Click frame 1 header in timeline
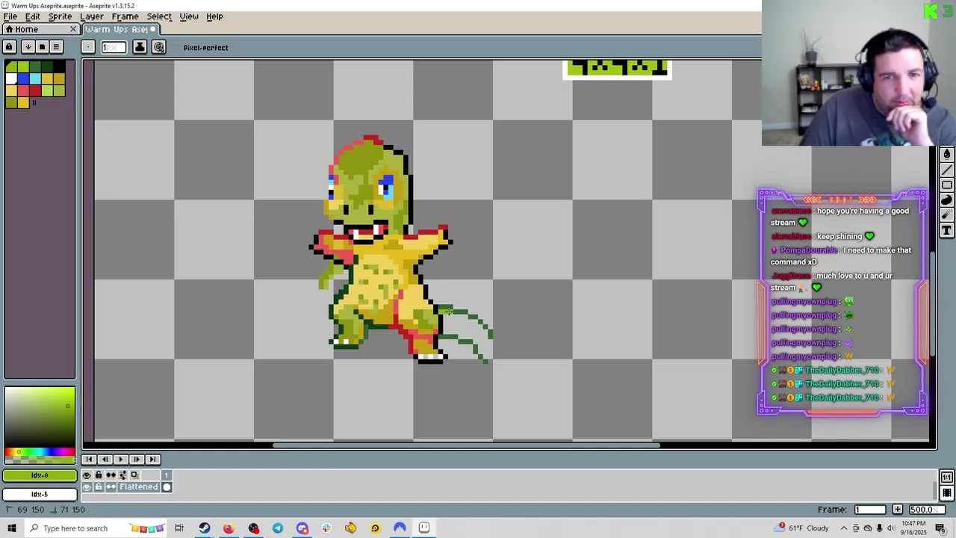 tap(167, 475)
